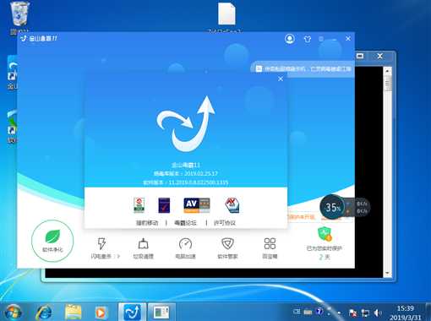431x321 pixels.
Task: Open the user account avatar icon
Action: [x=290, y=39]
